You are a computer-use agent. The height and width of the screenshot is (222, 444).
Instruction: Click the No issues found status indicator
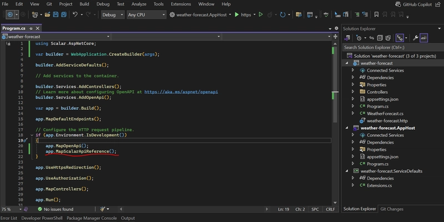tap(56, 209)
